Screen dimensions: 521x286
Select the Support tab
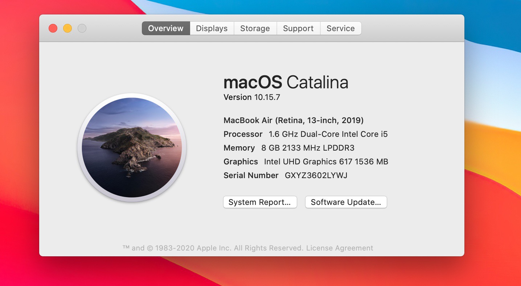click(298, 28)
